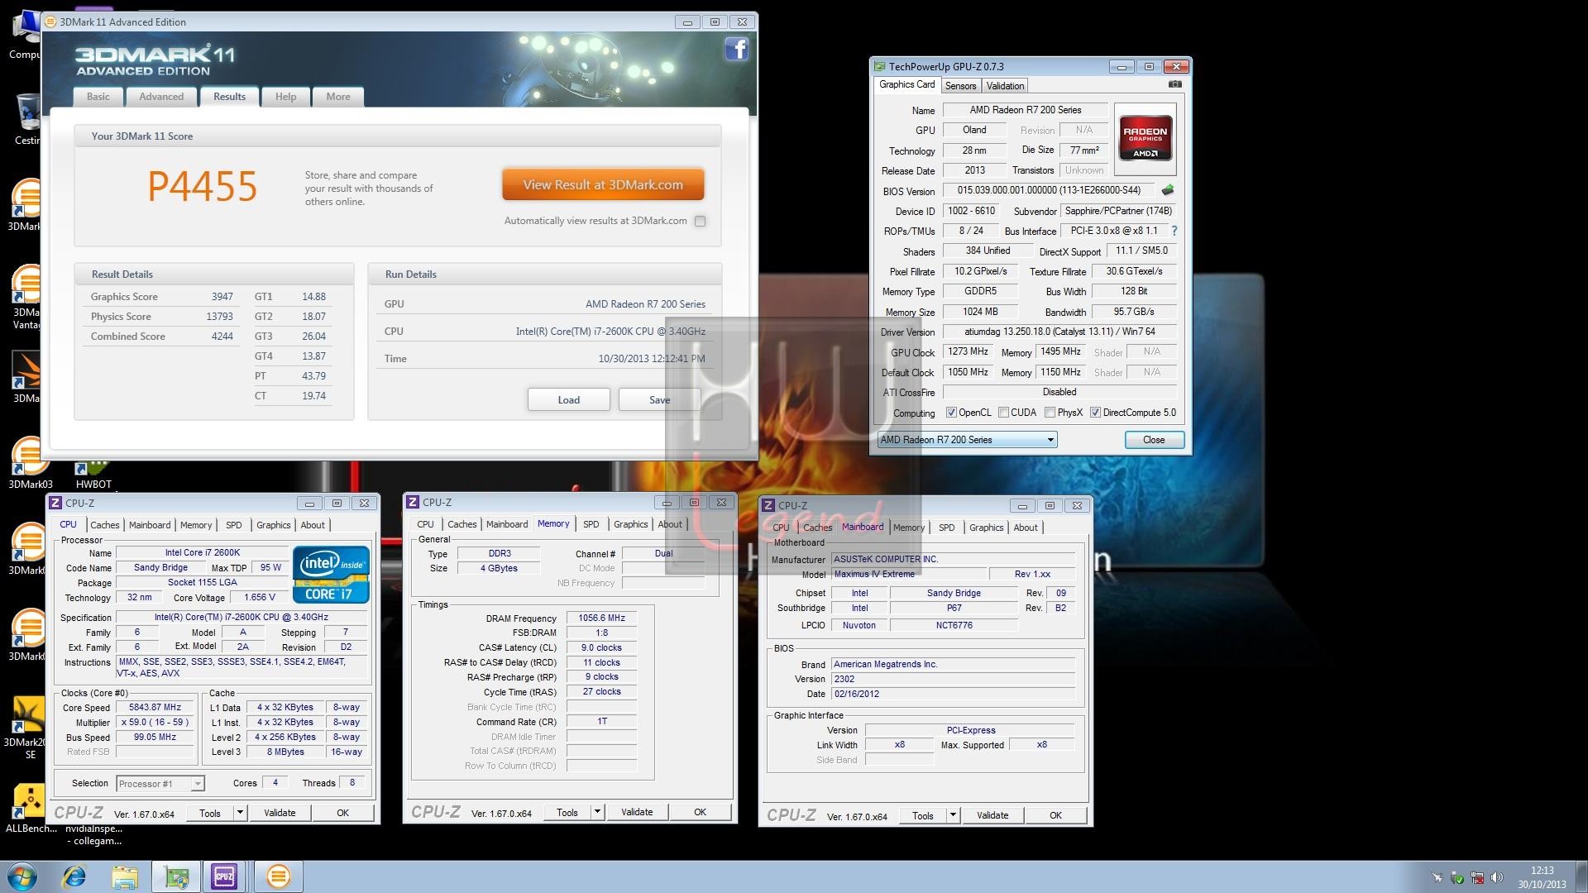Click the Load button in Run Details
Viewport: 1588px width, 893px height.
(569, 399)
